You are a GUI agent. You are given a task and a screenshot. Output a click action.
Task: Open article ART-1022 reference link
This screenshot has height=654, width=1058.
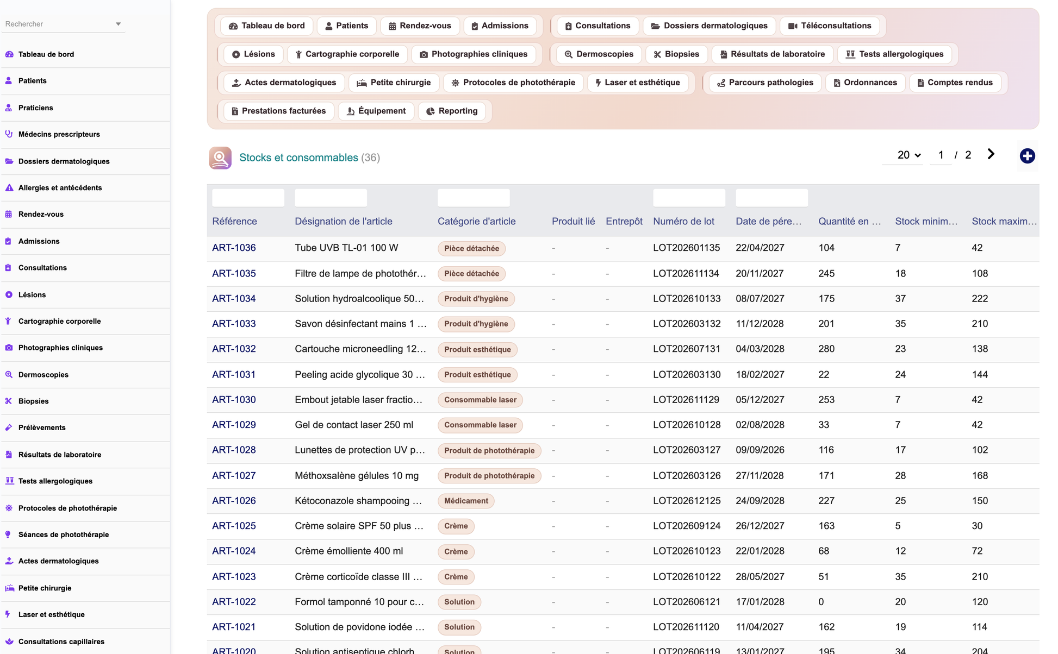(x=234, y=602)
